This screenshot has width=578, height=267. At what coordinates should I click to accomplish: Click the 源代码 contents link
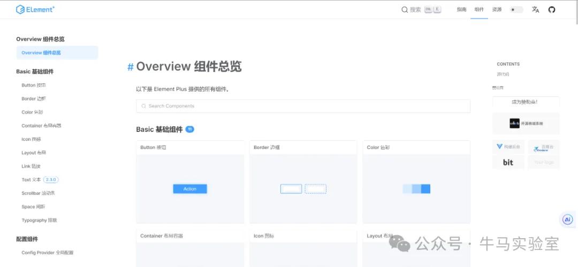[x=503, y=74]
